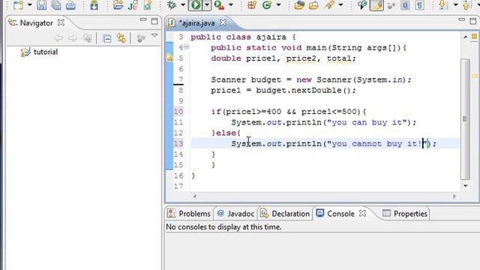
Task: Start debugging with the bug icon
Action: tap(172, 5)
